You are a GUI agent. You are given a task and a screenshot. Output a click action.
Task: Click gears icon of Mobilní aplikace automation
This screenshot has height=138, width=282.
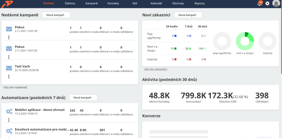pyautogui.click(x=9, y=112)
